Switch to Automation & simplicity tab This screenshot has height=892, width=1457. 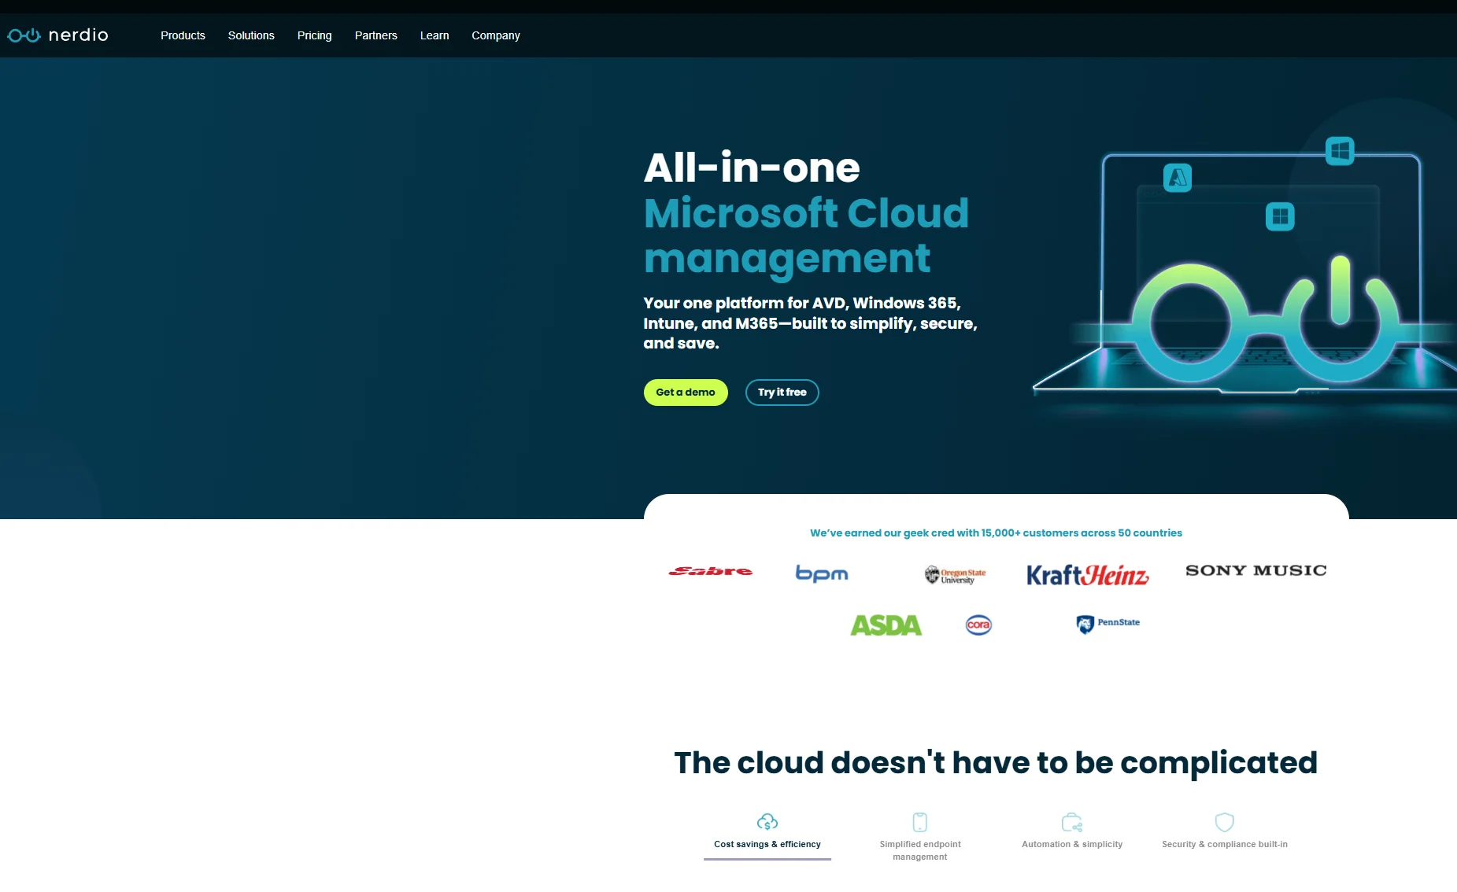point(1071,844)
